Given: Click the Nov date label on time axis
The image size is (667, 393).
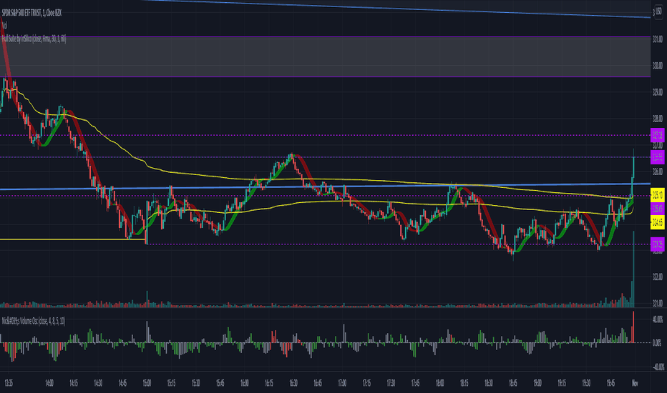Looking at the screenshot, I should (x=635, y=383).
